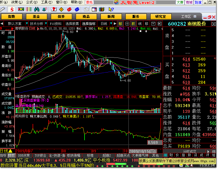The image size is (218, 169).
Task: Toggle the 线 line drawing button
Action: pos(140,24)
